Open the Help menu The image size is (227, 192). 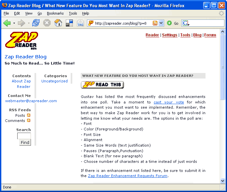coord(86,13)
